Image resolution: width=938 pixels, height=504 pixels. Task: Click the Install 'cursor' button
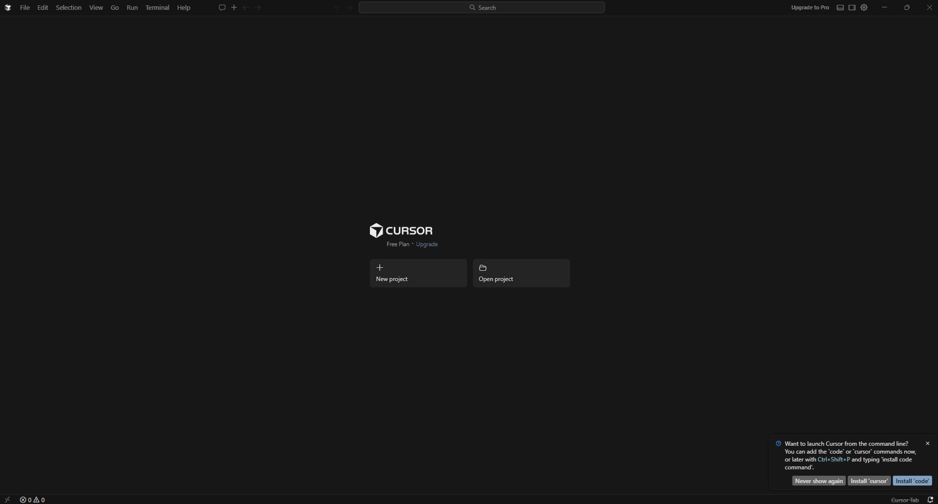[x=869, y=481]
